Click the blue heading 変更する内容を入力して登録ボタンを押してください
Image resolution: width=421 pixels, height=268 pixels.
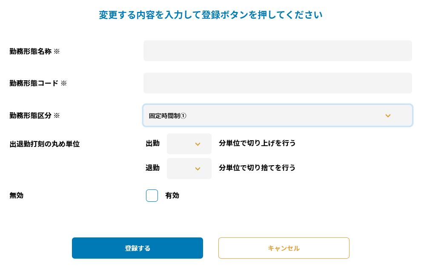[210, 15]
